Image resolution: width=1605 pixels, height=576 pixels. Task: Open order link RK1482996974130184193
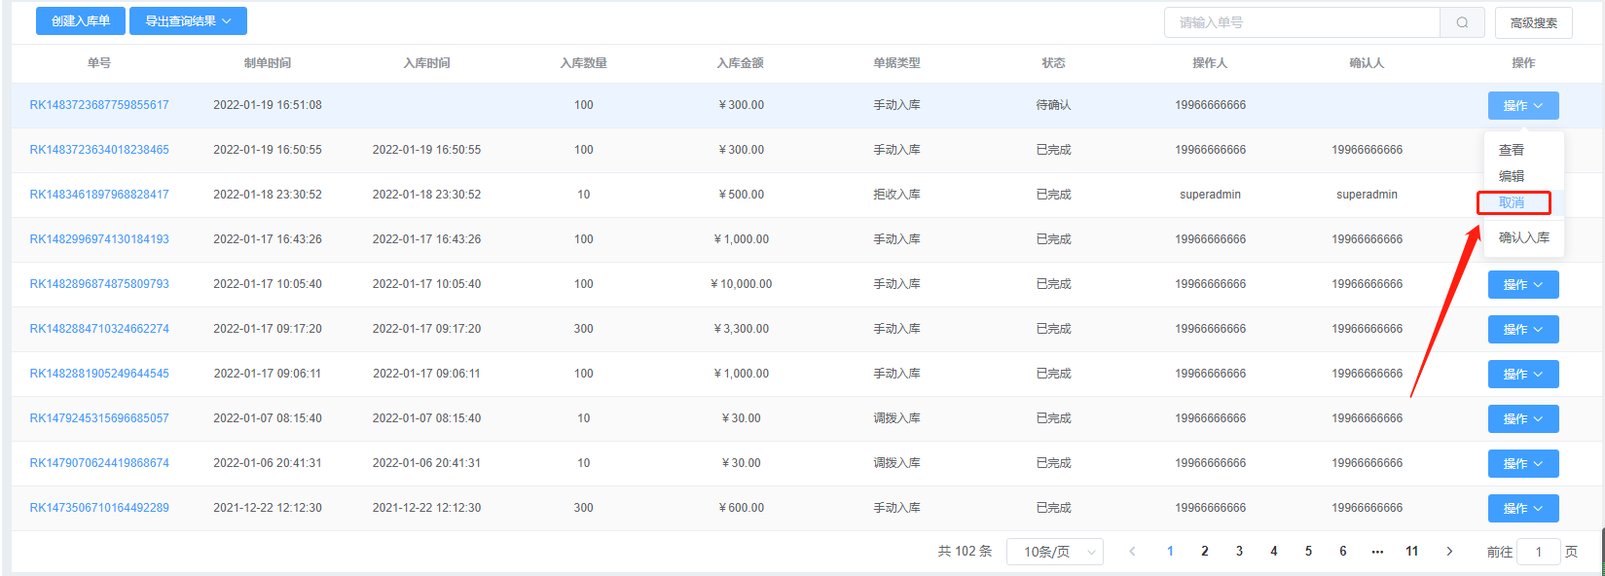99,239
